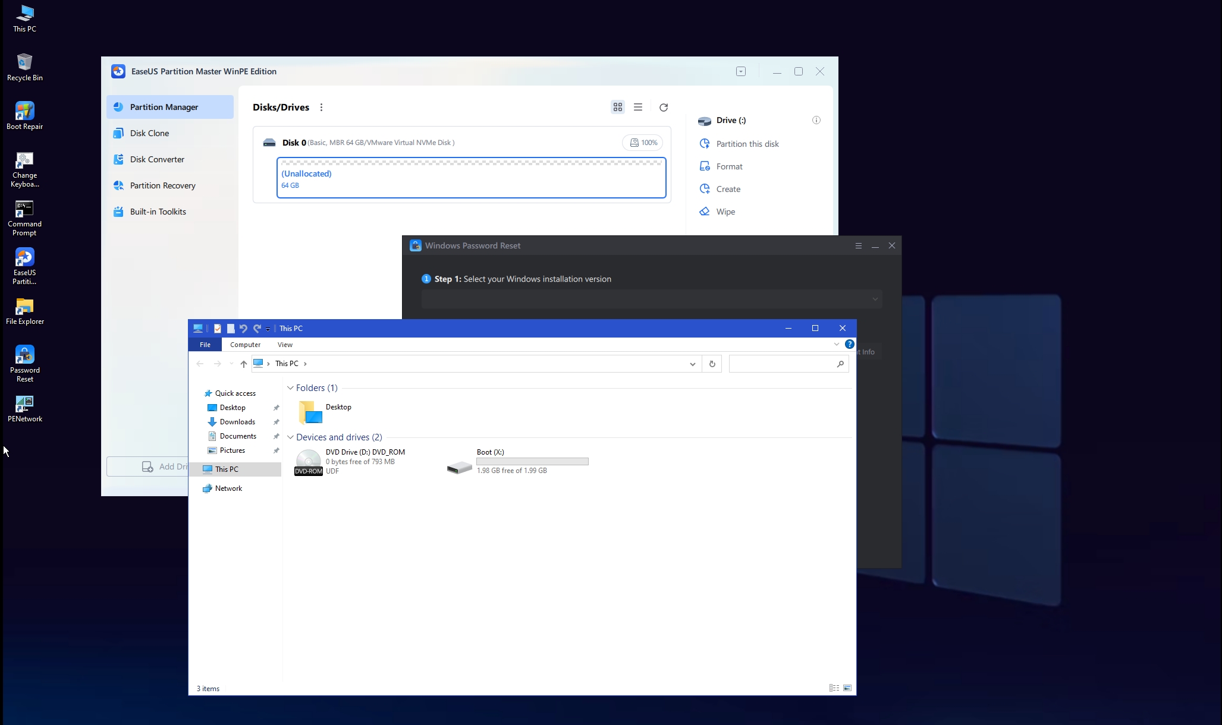This screenshot has height=725, width=1222.
Task: Collapse the Devices and drives group
Action: click(290, 437)
